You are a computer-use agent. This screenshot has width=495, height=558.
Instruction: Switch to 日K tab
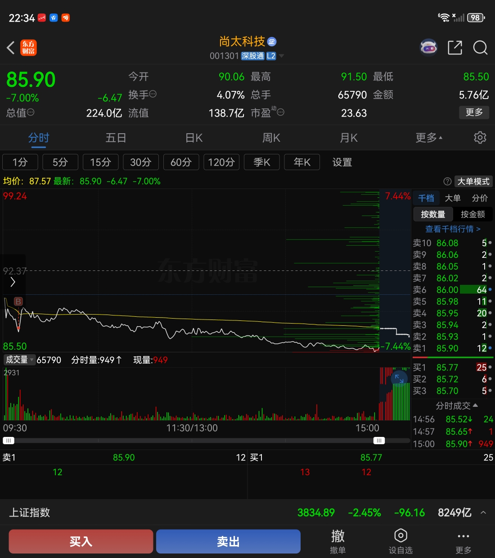(194, 137)
